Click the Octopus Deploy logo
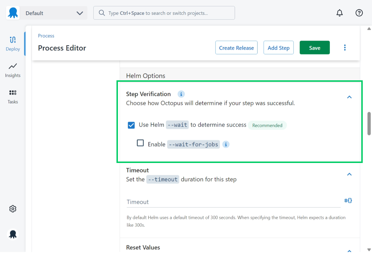372x261 pixels. coord(13,13)
